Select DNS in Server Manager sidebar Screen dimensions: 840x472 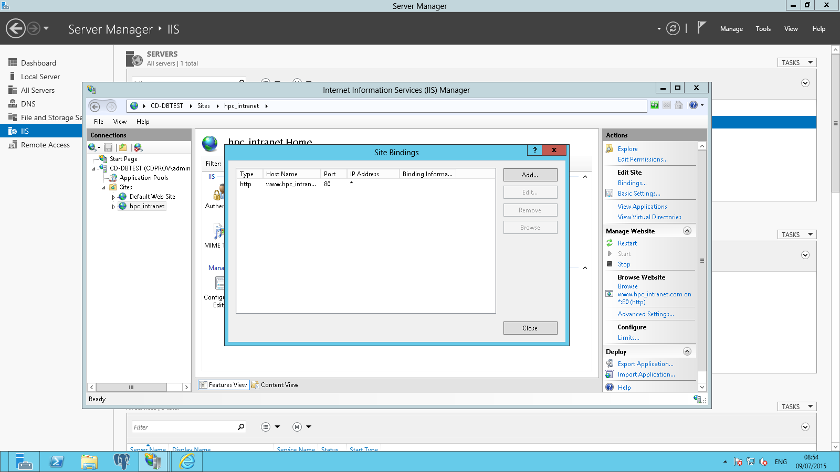28,104
